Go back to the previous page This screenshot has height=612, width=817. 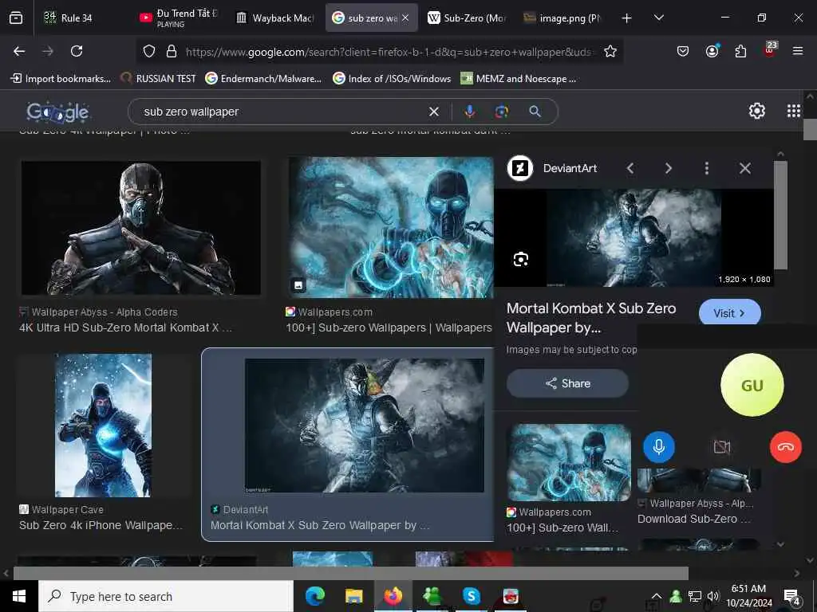point(19,51)
